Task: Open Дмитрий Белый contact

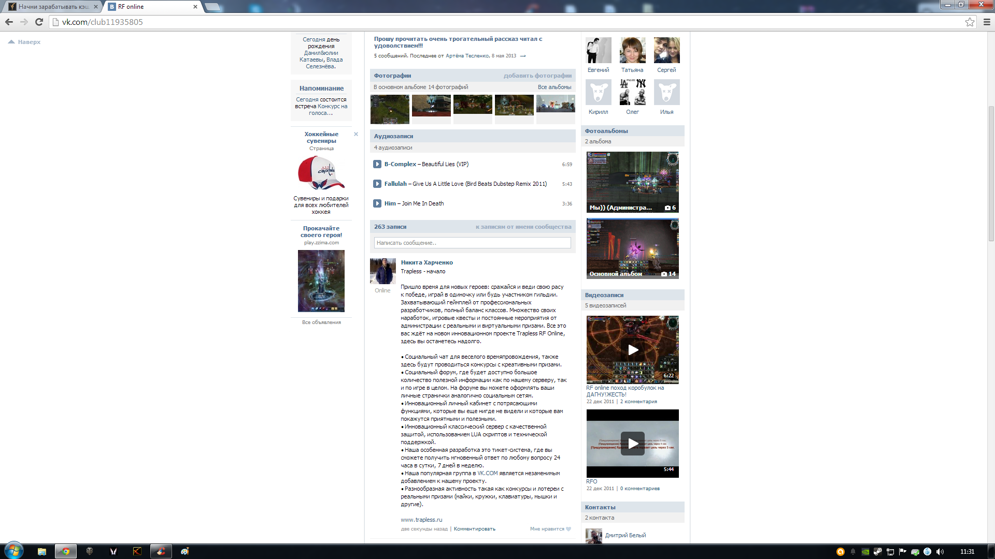Action: 626,535
